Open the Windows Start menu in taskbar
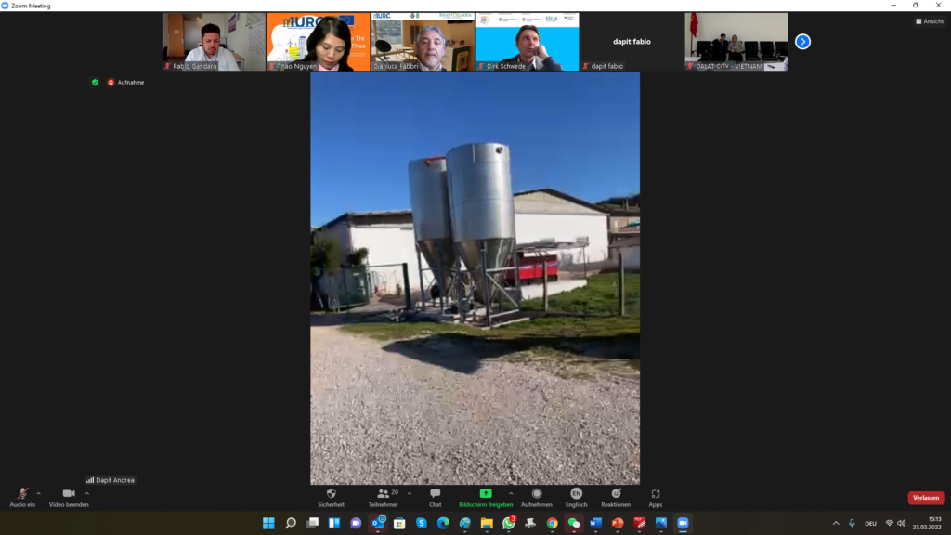Viewport: 951px width, 535px height. point(268,524)
